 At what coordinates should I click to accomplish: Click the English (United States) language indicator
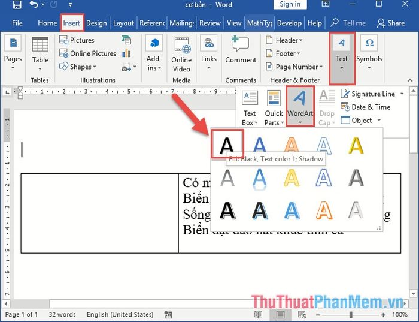click(x=120, y=314)
